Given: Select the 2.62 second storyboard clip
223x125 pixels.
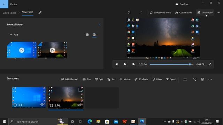Looking at the screenshot, I should 66,98.
